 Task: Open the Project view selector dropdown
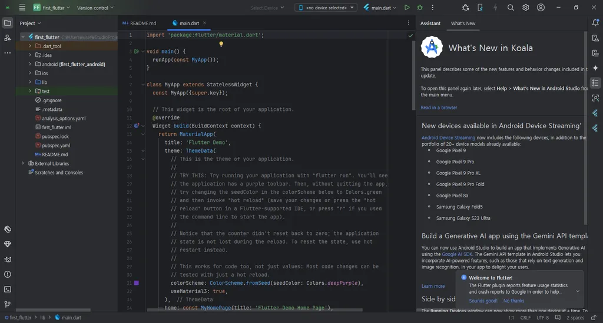click(x=31, y=23)
